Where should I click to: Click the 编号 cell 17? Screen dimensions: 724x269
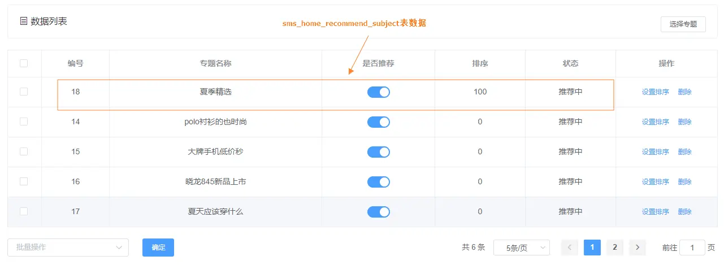tap(75, 211)
